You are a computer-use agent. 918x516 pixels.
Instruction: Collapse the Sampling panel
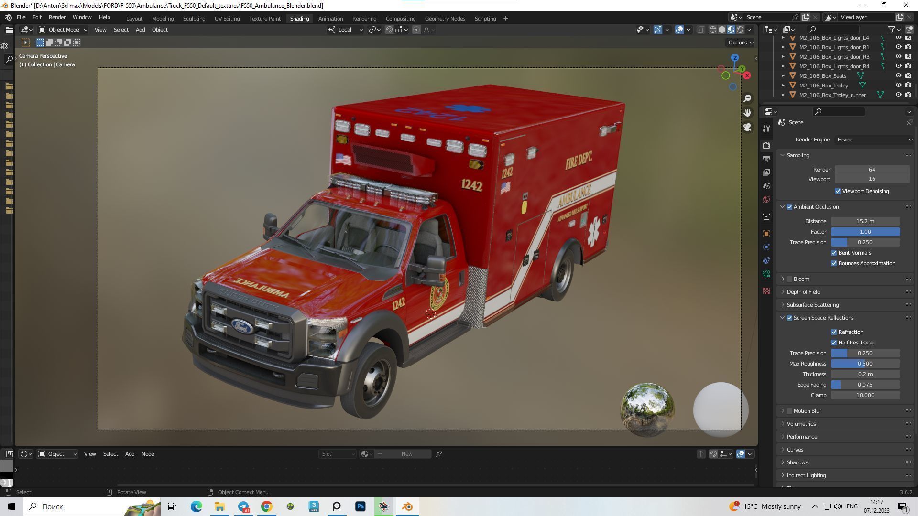point(798,155)
